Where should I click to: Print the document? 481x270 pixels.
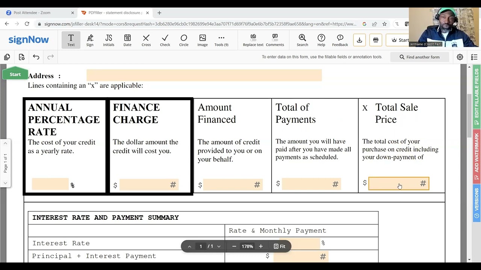pyautogui.click(x=376, y=40)
